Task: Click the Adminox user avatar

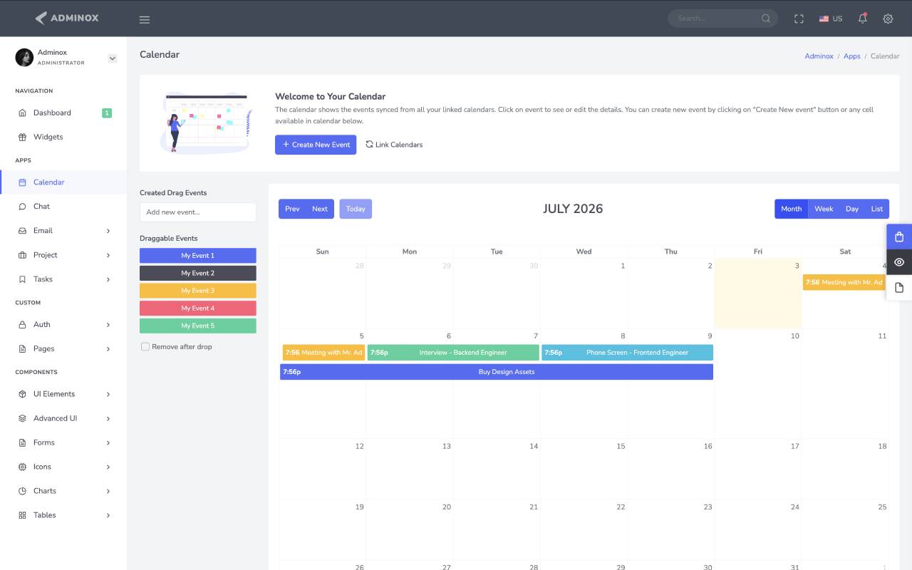Action: tap(24, 57)
